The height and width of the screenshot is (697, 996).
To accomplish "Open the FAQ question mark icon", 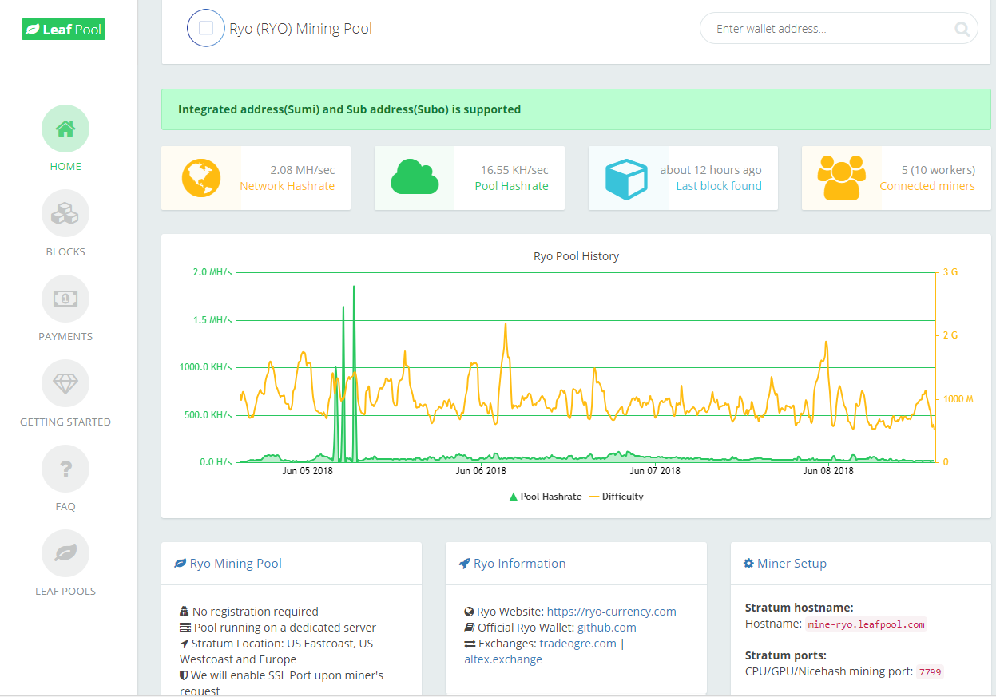I will (65, 469).
